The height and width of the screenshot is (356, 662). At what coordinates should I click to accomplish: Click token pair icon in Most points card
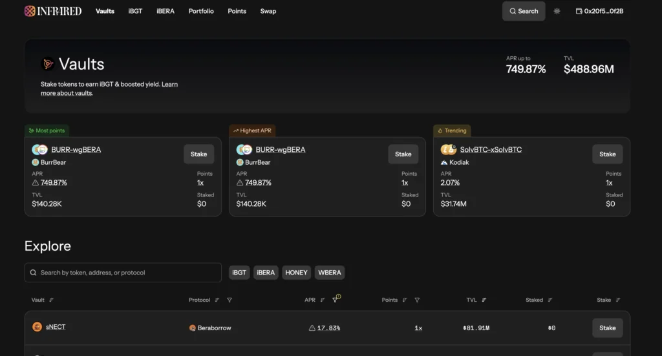(39, 149)
